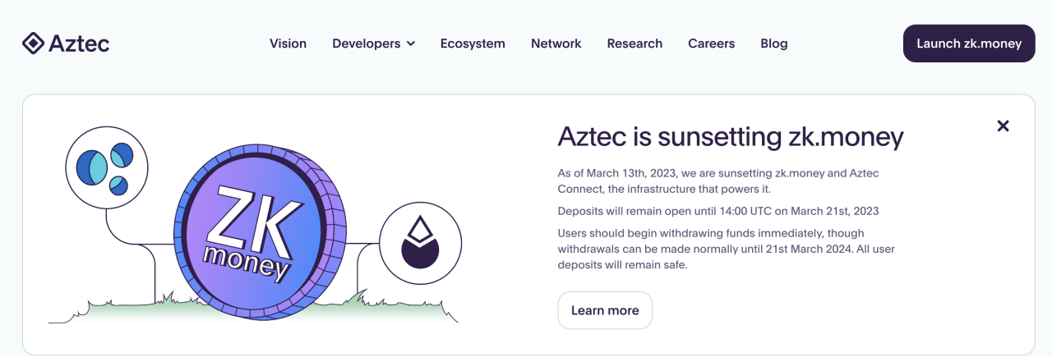Expand the chevron beside Developers
The width and height of the screenshot is (1052, 357).
tap(411, 43)
